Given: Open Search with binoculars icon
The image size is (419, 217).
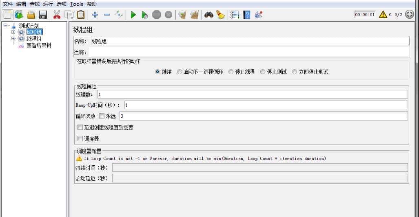Looking at the screenshot, I should point(209,15).
